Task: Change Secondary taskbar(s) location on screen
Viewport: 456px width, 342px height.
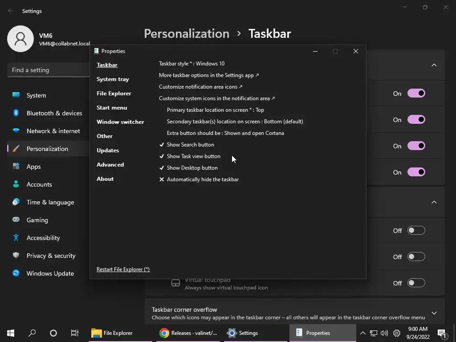Action: pyautogui.click(x=235, y=122)
